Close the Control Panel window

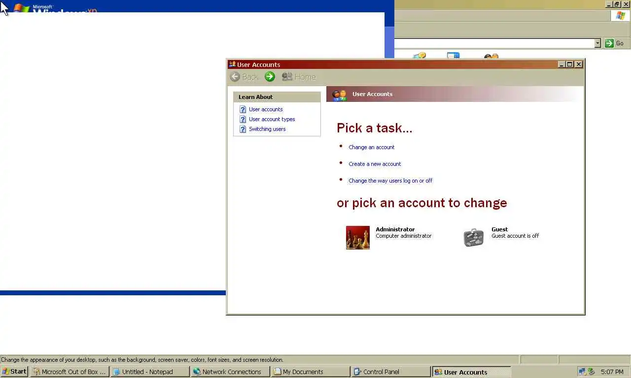pos(626,4)
